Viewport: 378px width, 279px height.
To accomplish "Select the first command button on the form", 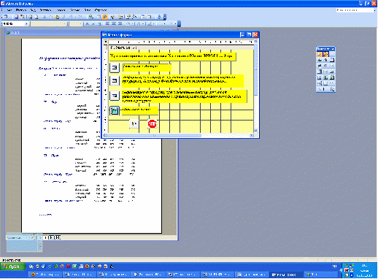I will 115,67.
